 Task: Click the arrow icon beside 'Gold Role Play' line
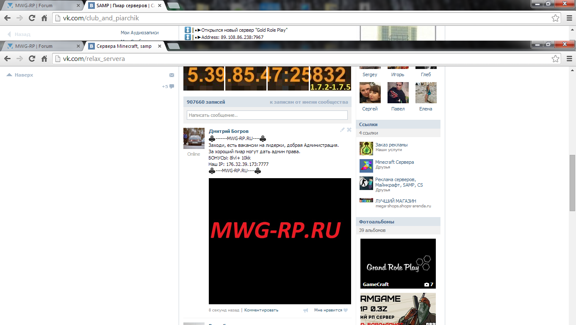point(188,30)
